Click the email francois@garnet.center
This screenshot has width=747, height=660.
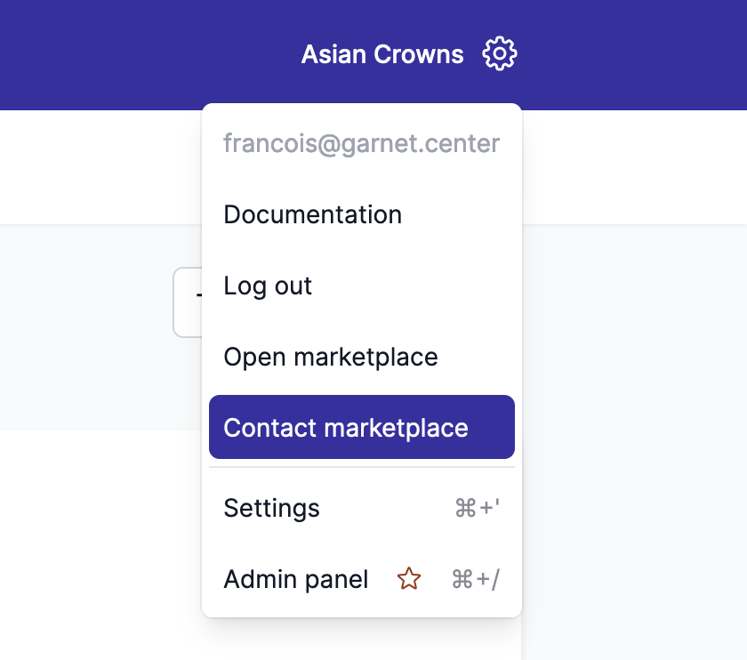pyautogui.click(x=362, y=143)
